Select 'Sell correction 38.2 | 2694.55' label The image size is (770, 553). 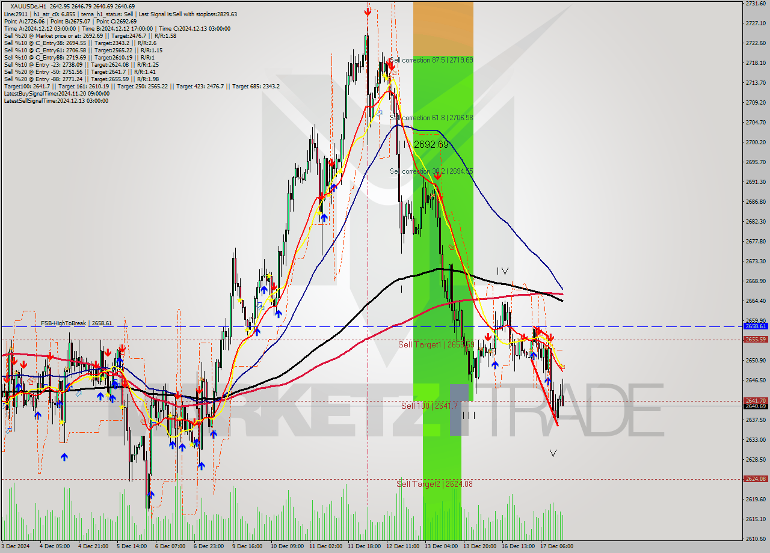431,171
